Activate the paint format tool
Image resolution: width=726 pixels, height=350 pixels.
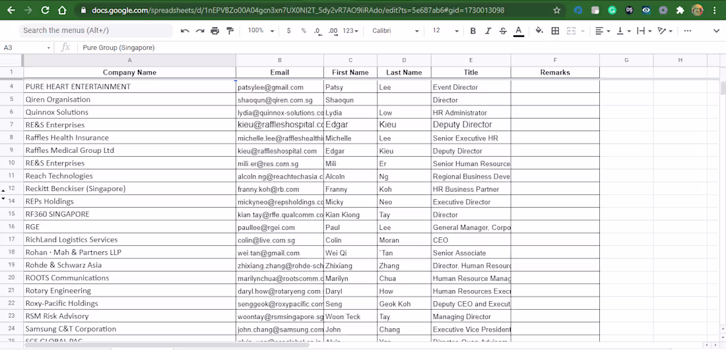tap(230, 30)
